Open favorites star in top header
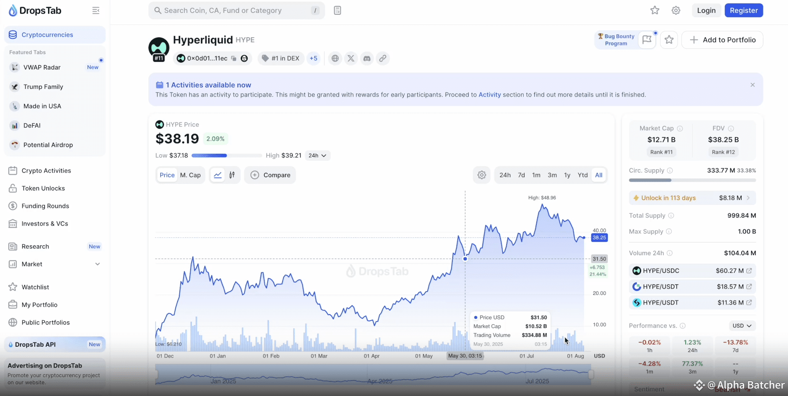Screen dimensions: 788x396 tap(655, 10)
